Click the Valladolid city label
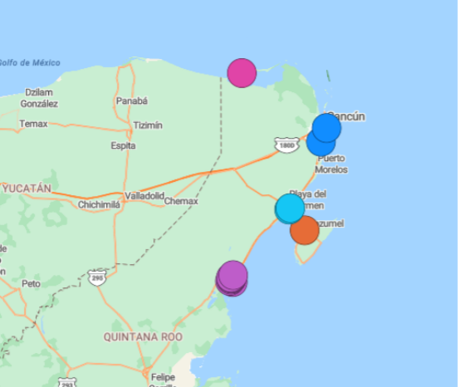The image size is (458, 387). point(144,196)
